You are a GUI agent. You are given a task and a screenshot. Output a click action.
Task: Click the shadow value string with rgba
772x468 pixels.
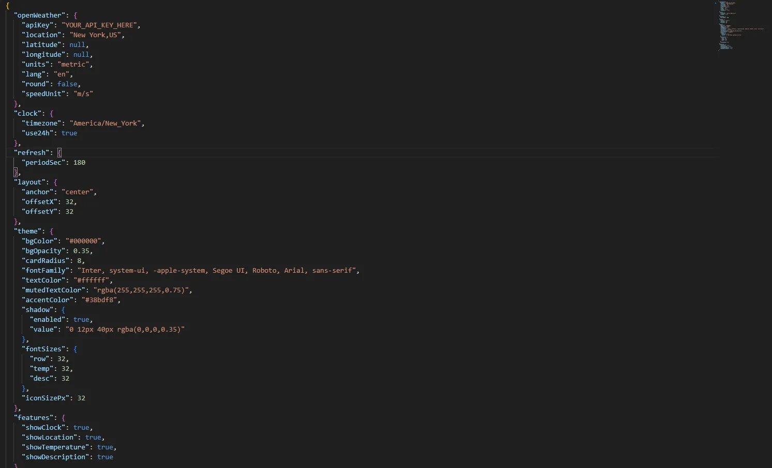tap(126, 329)
